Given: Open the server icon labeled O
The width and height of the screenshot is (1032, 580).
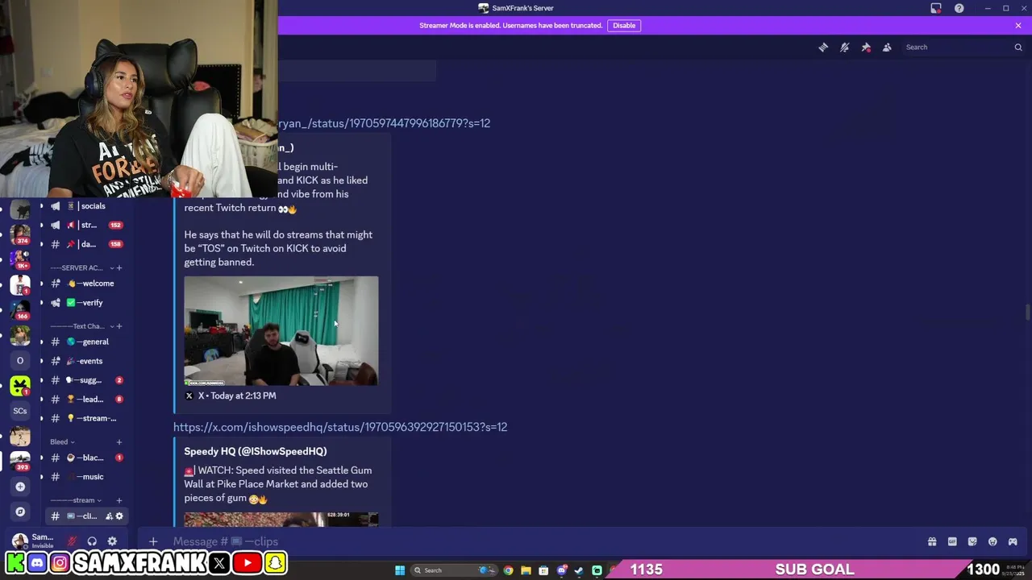Looking at the screenshot, I should coord(20,360).
